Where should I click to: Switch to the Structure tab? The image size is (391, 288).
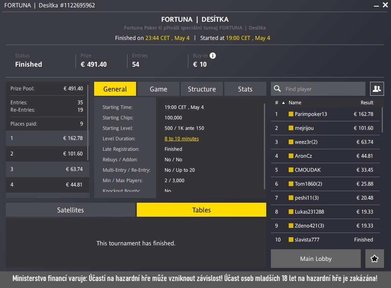(x=202, y=88)
